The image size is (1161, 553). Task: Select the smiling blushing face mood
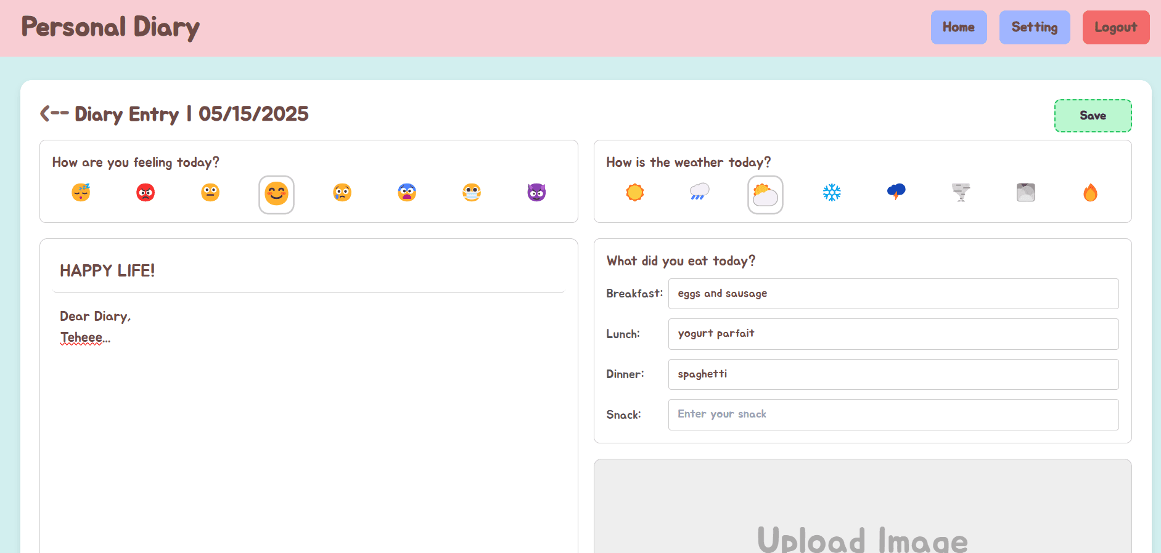[x=276, y=195]
